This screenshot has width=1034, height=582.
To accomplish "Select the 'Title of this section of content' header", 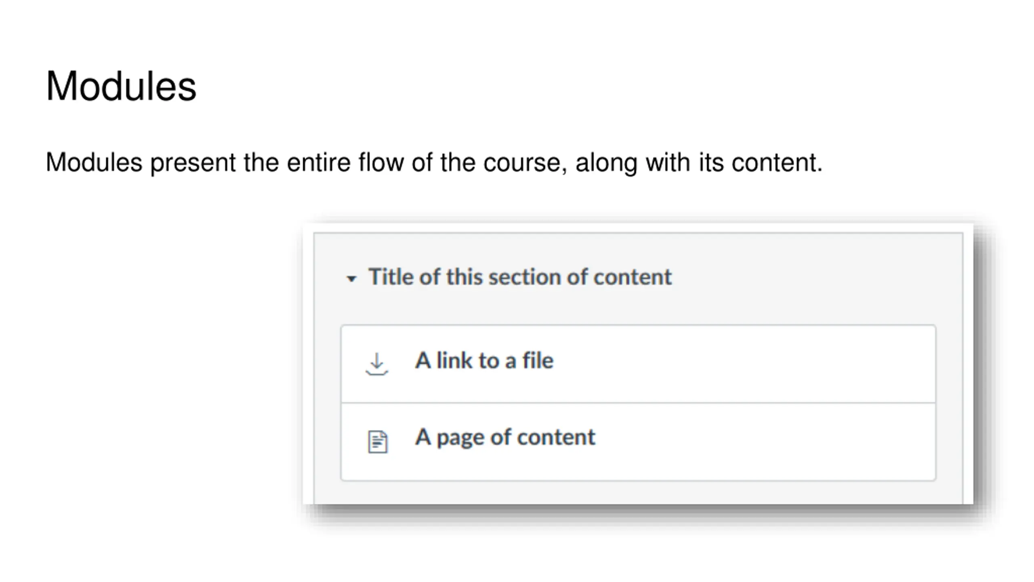I will click(520, 277).
